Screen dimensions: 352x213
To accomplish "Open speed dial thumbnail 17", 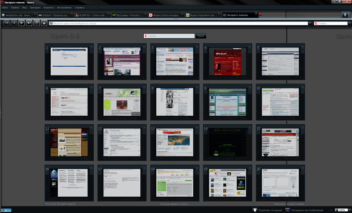I will [x=122, y=183].
